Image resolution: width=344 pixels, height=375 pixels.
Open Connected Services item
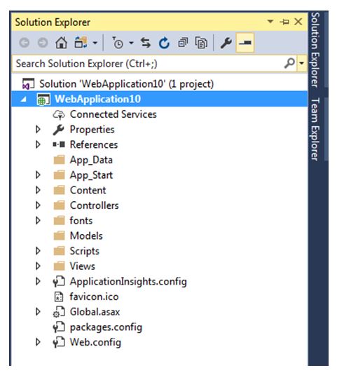click(x=113, y=114)
